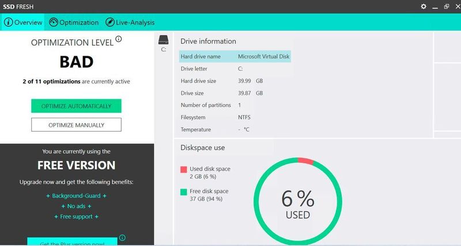Click the Overview info icon
The width and height of the screenshot is (461, 246).
8,22
